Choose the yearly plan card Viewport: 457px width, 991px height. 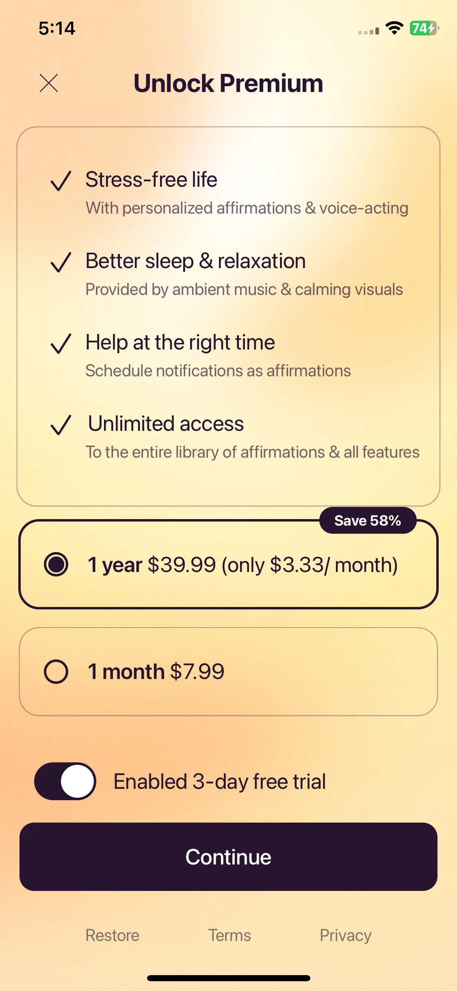click(x=228, y=564)
